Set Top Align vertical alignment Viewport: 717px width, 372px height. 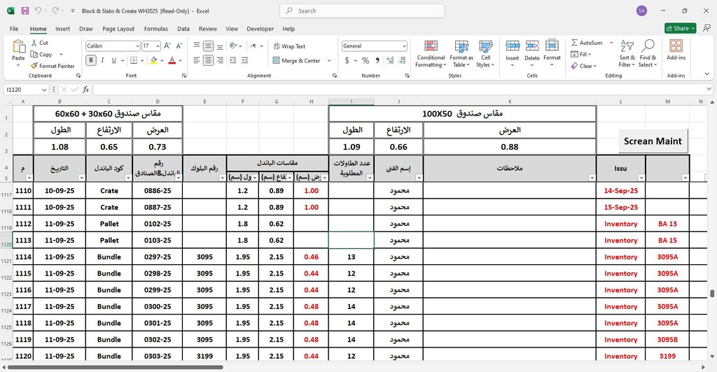click(x=197, y=45)
